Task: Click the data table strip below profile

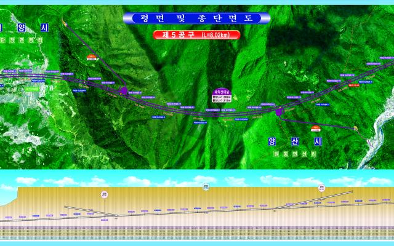Action: point(197,233)
